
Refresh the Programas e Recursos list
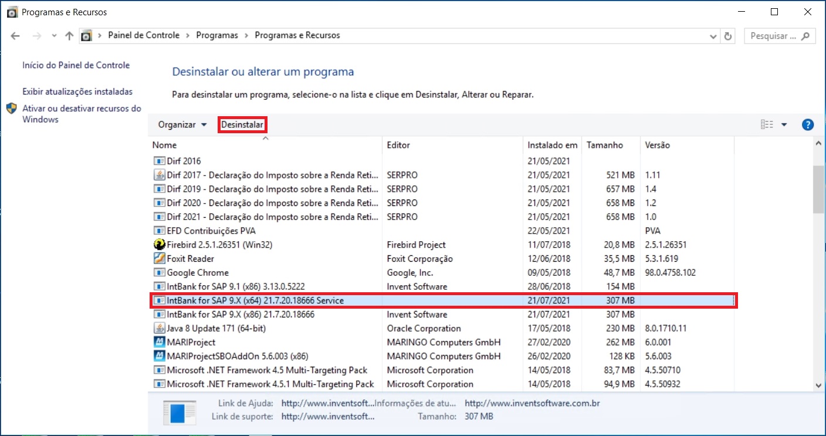tap(728, 36)
